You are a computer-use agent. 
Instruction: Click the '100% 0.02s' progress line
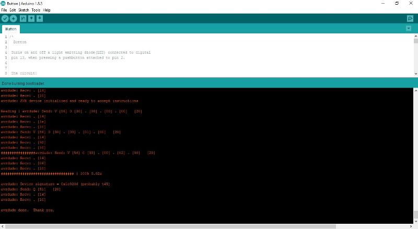pyautogui.click(x=51, y=174)
